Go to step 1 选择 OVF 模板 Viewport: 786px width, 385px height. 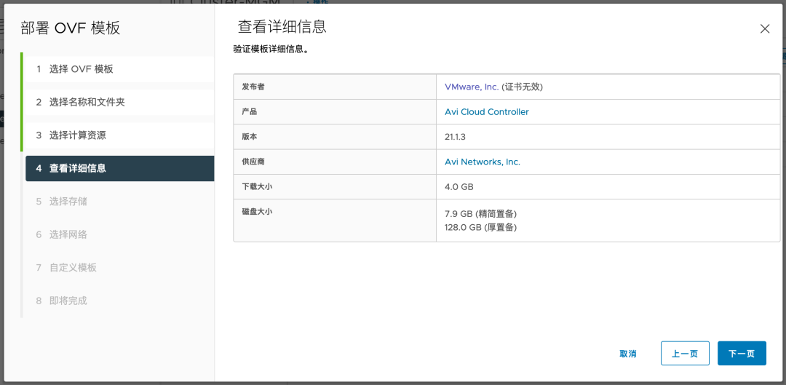pyautogui.click(x=120, y=69)
